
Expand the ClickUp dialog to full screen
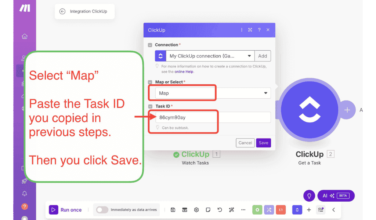click(x=250, y=30)
